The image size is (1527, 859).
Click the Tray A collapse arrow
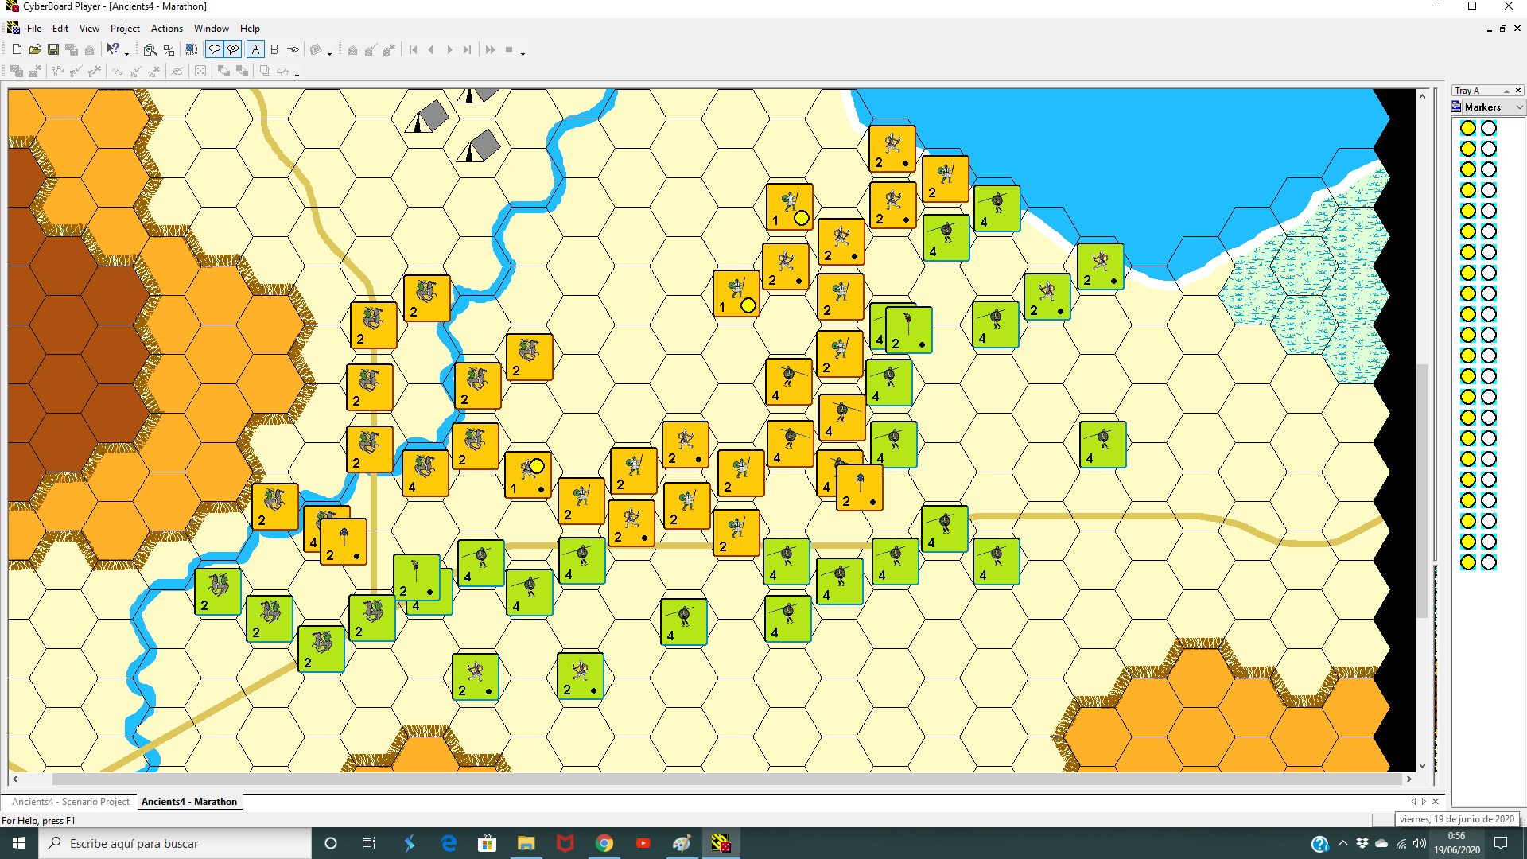1506,91
